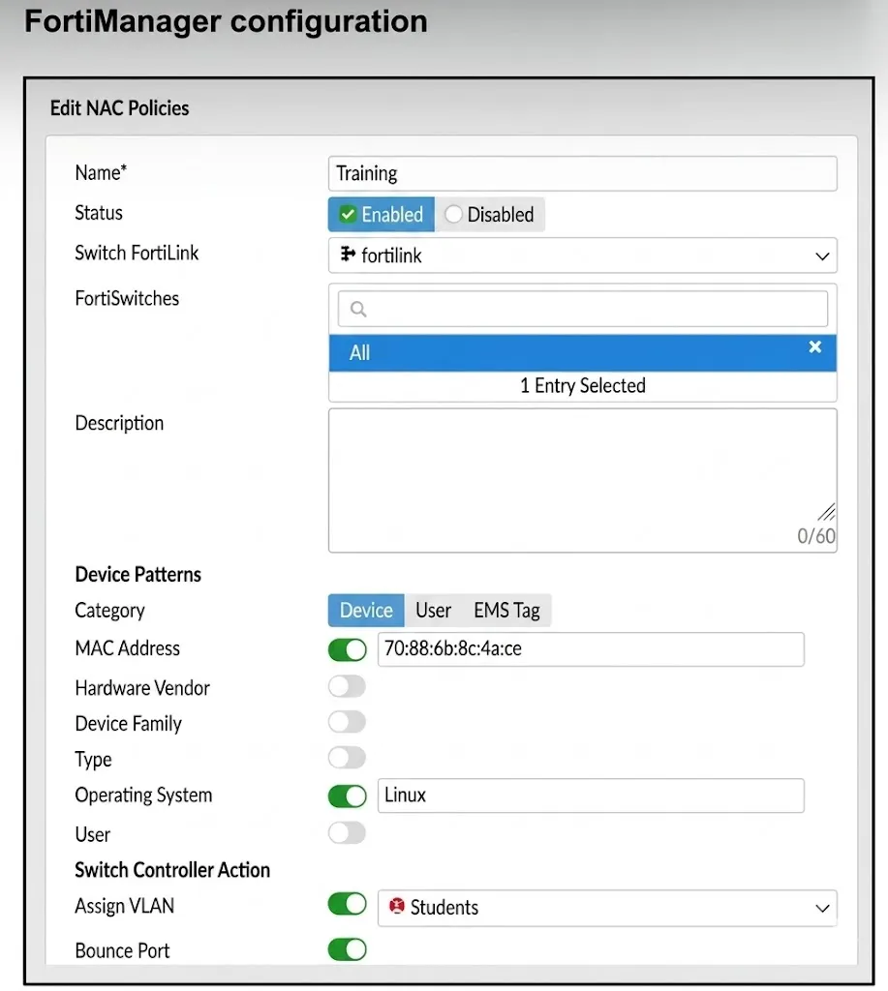Enable the User pattern toggle

tap(348, 832)
